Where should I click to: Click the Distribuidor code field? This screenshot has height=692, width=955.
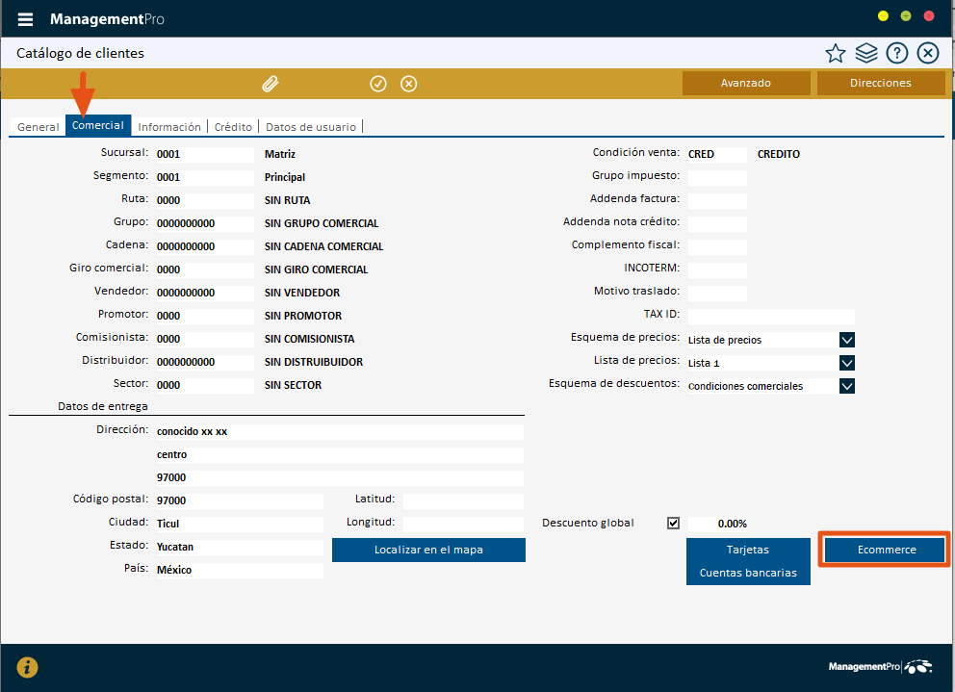(x=205, y=363)
